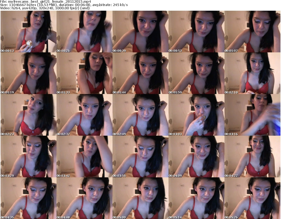Pick the thumbnail marked 00:00:39
The height and width of the screenshot is (219, 281).
click(140, 32)
